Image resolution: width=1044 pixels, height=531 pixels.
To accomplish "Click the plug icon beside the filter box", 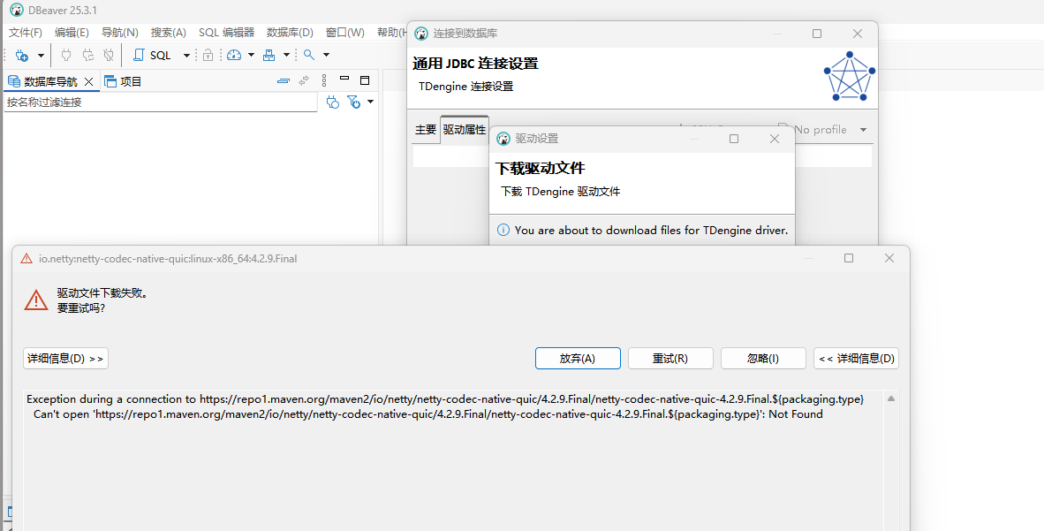I will pyautogui.click(x=332, y=102).
